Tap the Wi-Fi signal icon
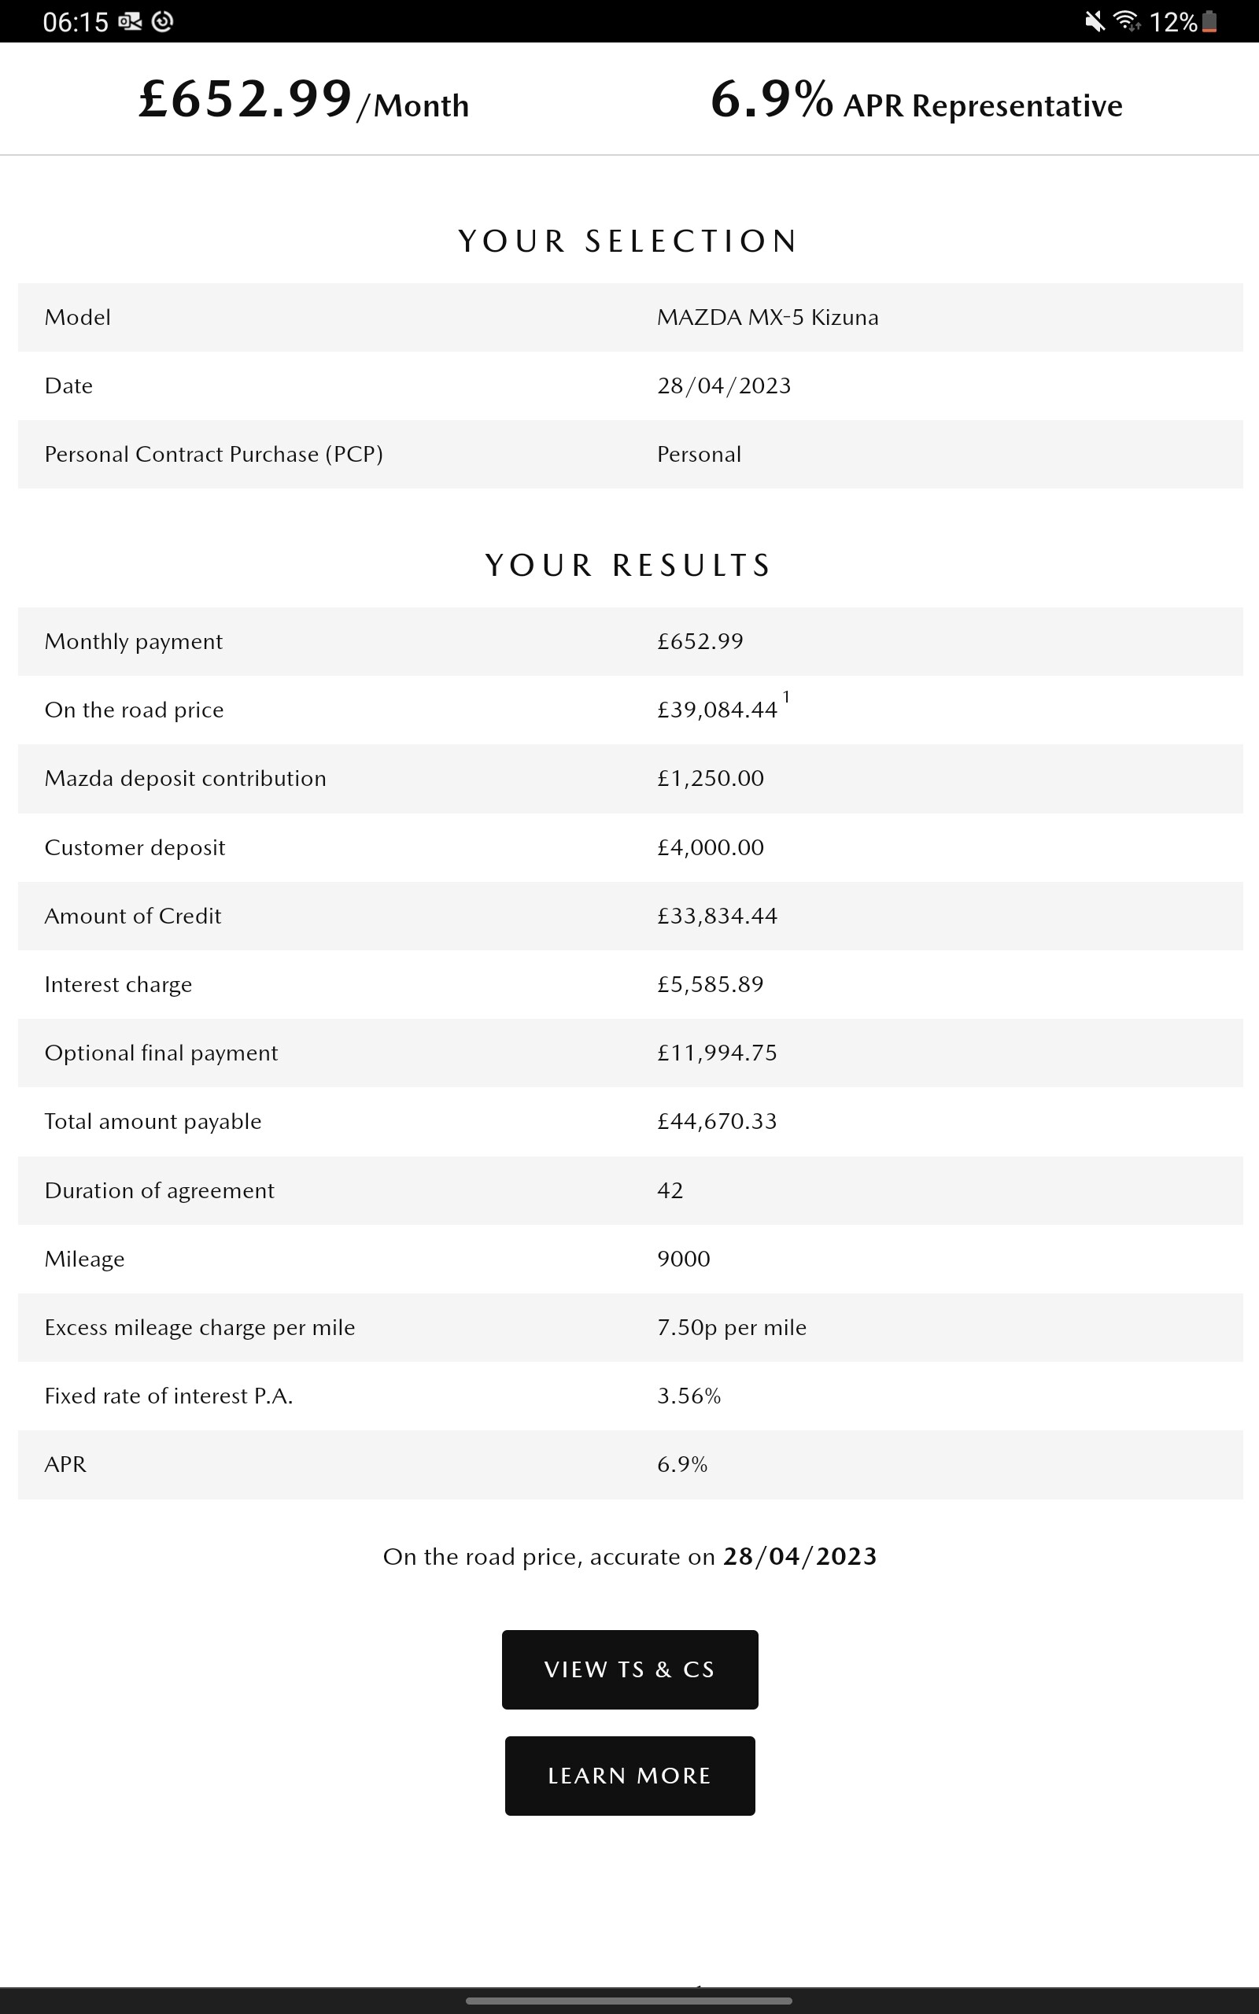 1127,22
